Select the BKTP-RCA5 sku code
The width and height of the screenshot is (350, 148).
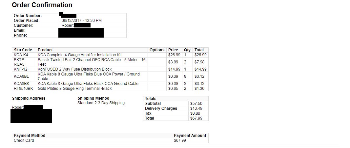(20, 62)
